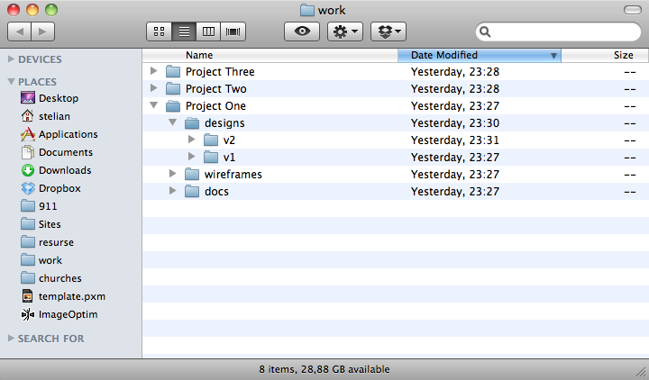
Task: Click status text '8 items, 28,88 GB available'
Action: (324, 369)
